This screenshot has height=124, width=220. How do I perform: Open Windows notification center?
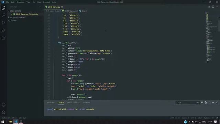click(216, 122)
